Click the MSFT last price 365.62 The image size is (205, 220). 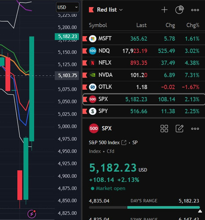[139, 39]
